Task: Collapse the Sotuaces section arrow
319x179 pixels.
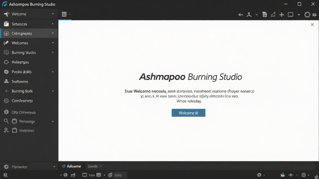Action: 53,24
